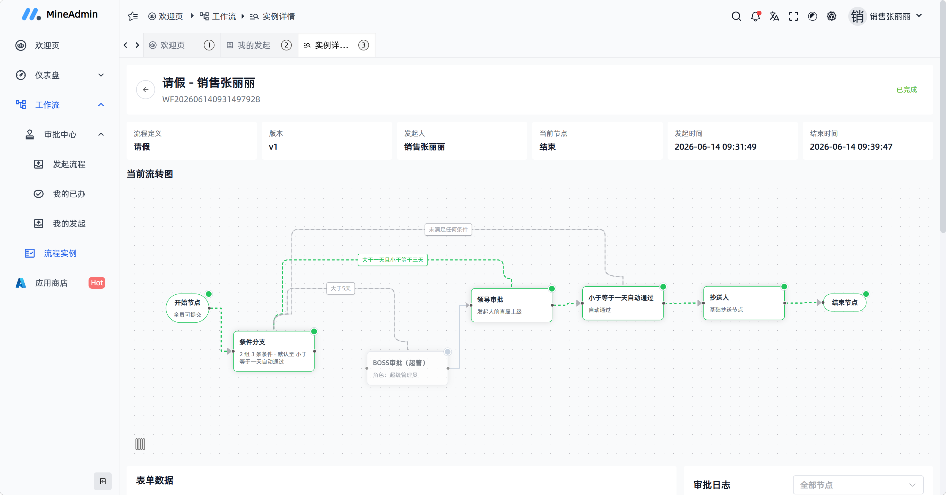Click the MineAdmin logo
This screenshot has width=946, height=495.
[60, 14]
